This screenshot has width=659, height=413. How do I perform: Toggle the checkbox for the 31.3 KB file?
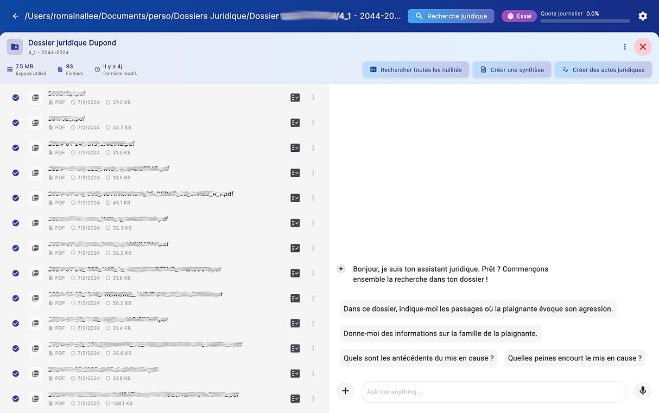coord(16,148)
